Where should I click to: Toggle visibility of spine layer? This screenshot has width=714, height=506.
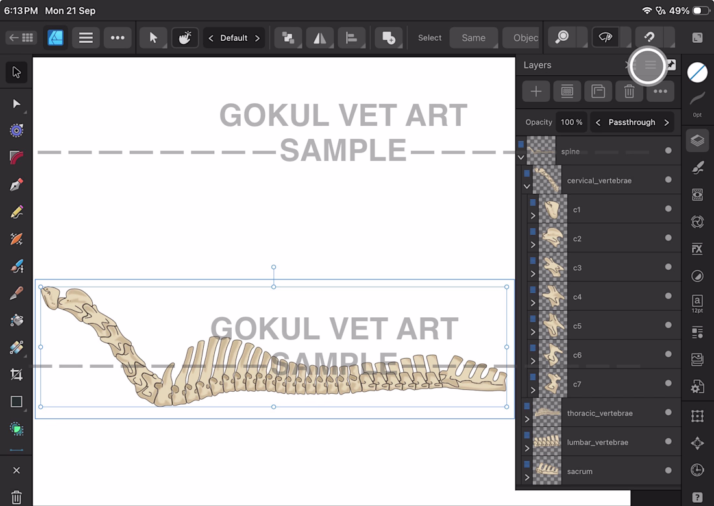668,151
